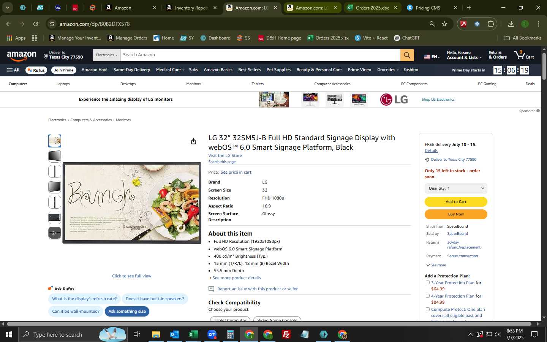Viewport: 547px width, 342px height.
Task: Expand the Electronics search category dropdown
Action: click(106, 55)
